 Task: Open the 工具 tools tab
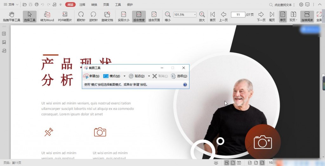tap(118, 4)
